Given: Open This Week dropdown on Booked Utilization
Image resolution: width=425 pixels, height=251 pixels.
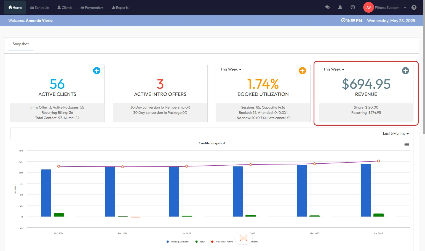Looking at the screenshot, I should point(231,69).
